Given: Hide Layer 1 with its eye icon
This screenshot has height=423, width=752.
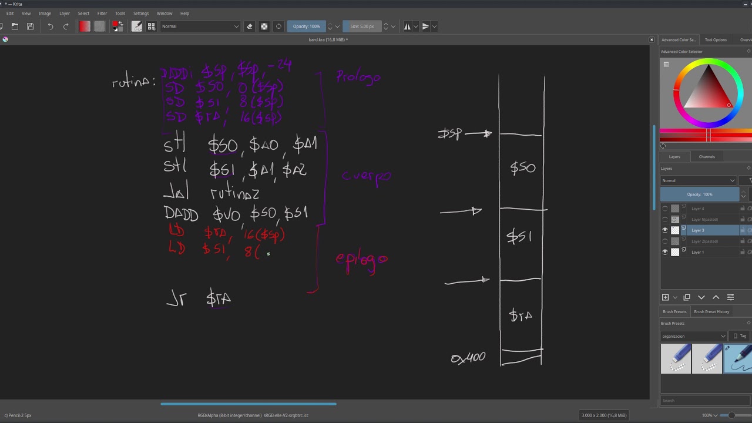Looking at the screenshot, I should point(665,252).
